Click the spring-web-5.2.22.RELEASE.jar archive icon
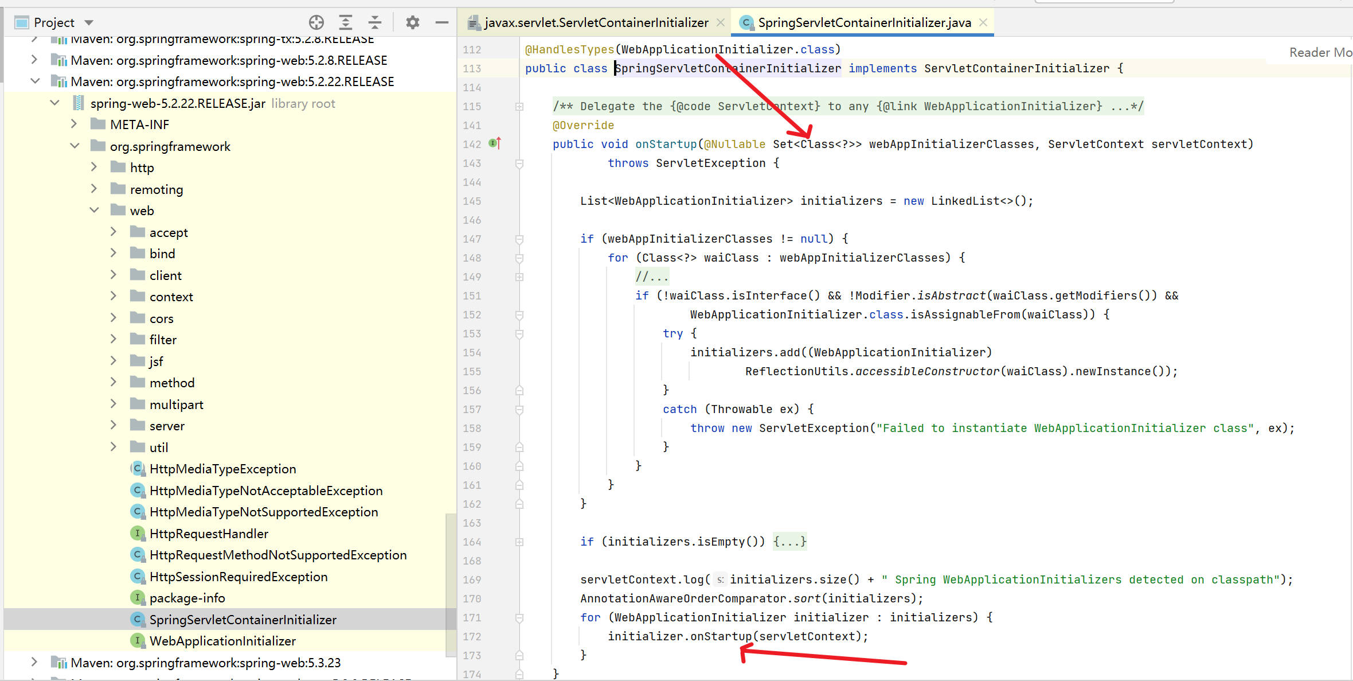This screenshot has height=681, width=1353. [79, 103]
